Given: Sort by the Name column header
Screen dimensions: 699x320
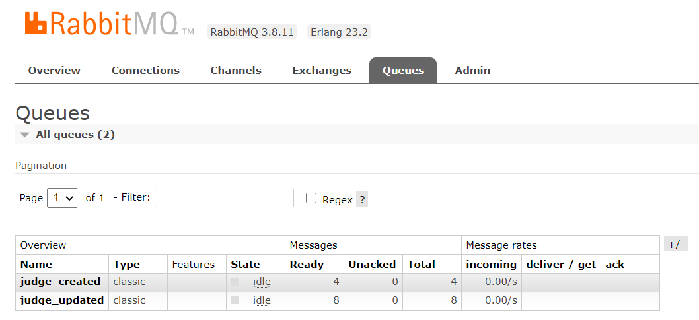Looking at the screenshot, I should point(36,265).
